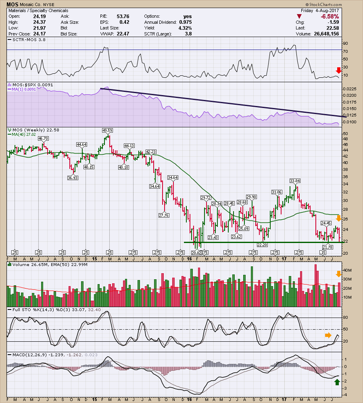Image resolution: width=363 pixels, height=403 pixels.
Task: Click the 22.20 low price label
Action: [262, 245]
